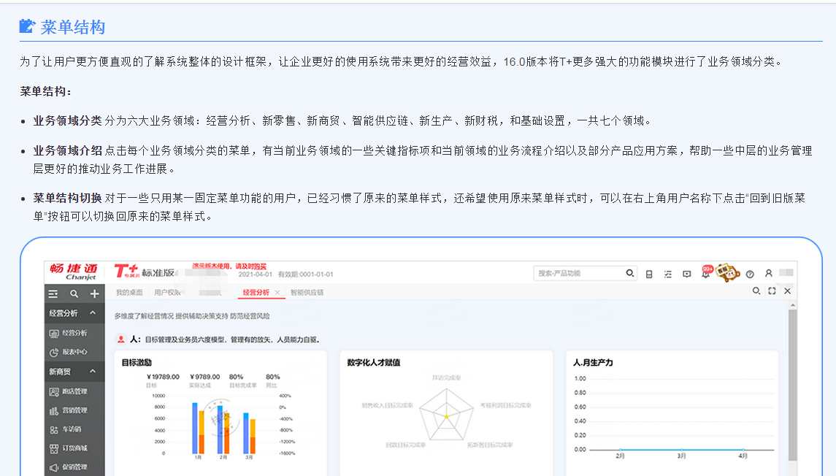Switch to 智能供应链 tab
The image size is (836, 476).
tap(307, 293)
